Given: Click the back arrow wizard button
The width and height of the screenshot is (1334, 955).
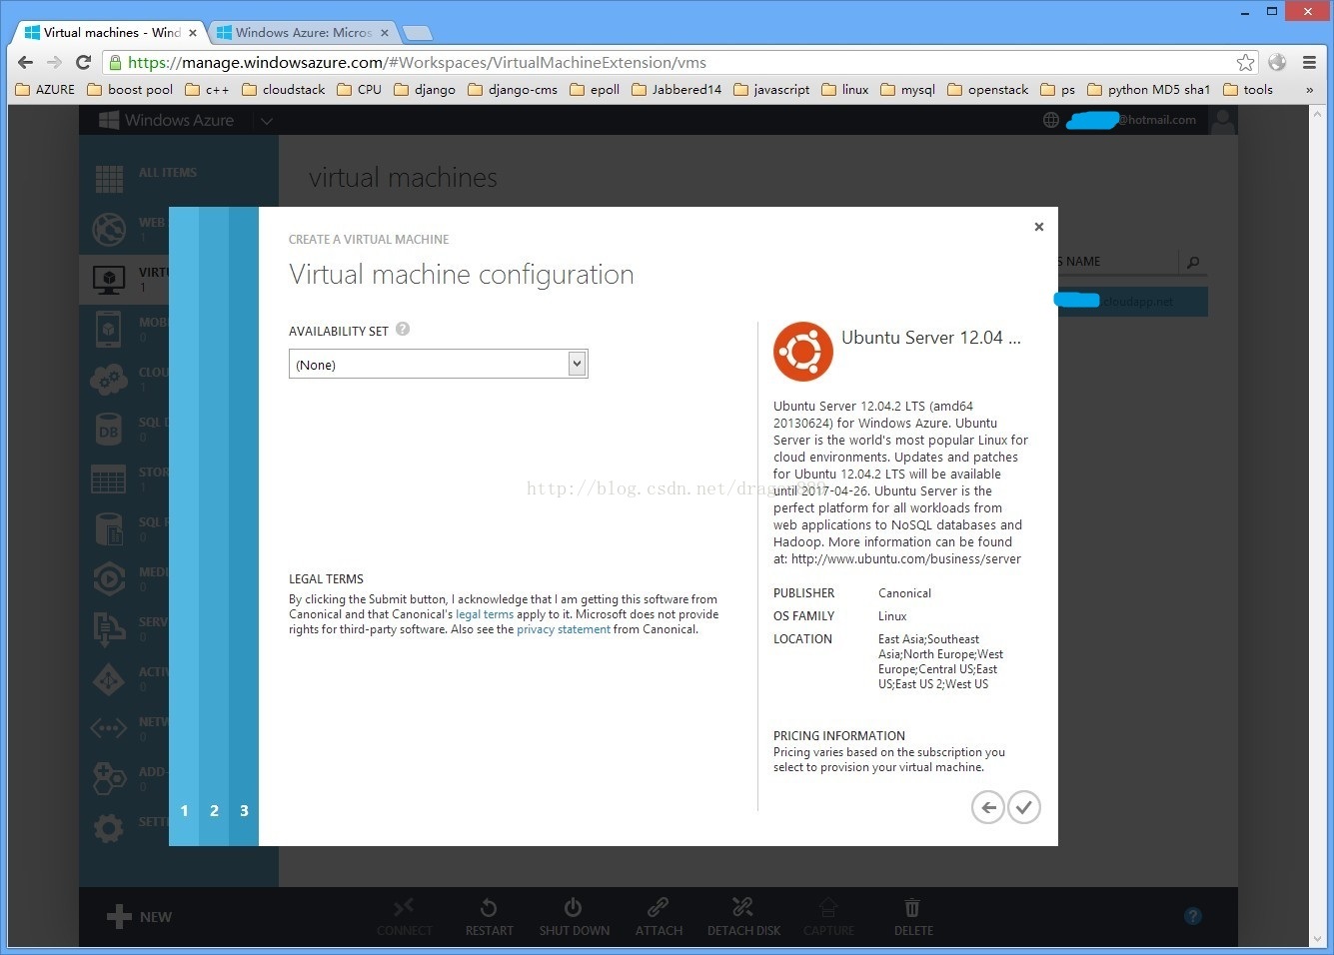Looking at the screenshot, I should point(988,807).
